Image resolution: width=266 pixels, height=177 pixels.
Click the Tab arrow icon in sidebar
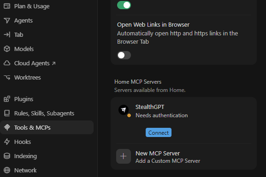tap(7, 34)
